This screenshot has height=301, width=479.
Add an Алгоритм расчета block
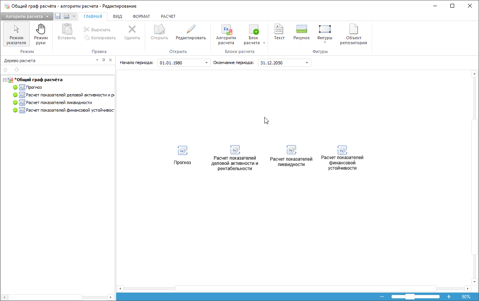click(226, 34)
